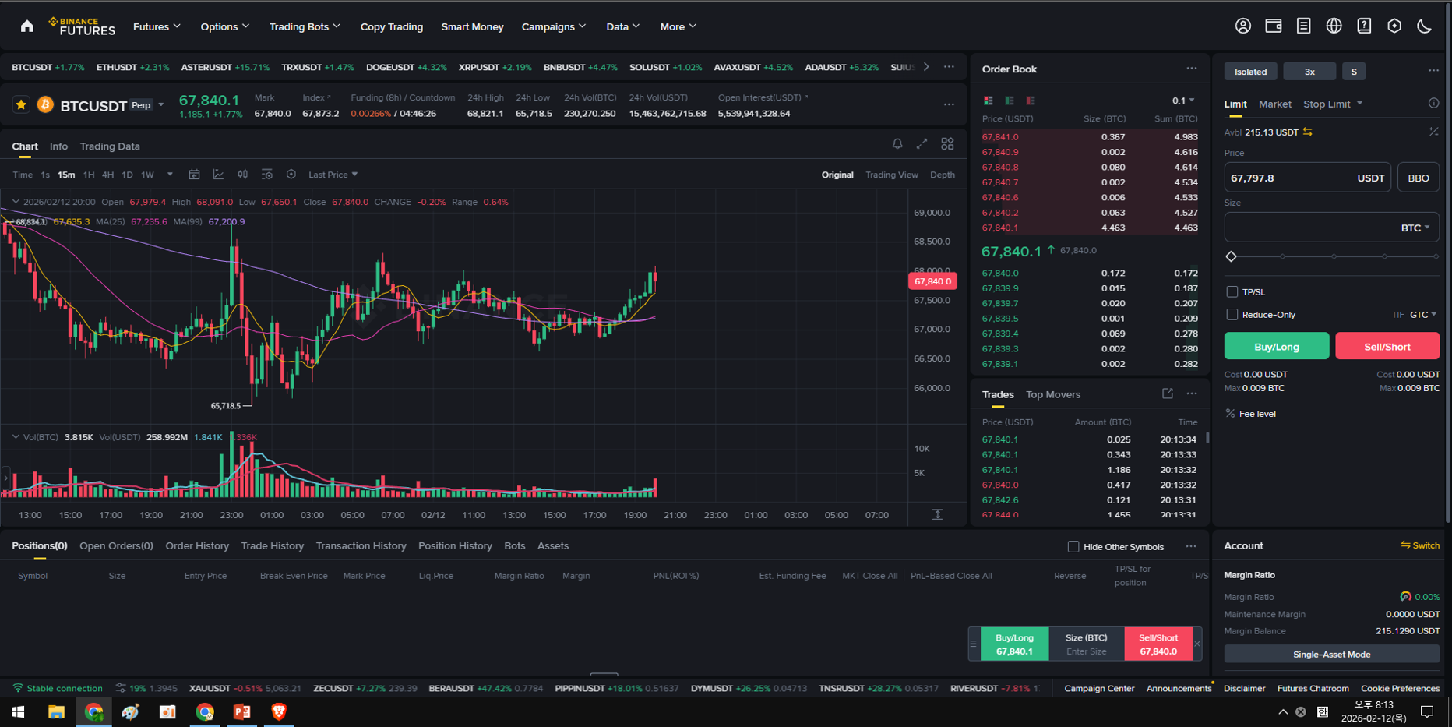Open Brave browser in taskbar

279,711
